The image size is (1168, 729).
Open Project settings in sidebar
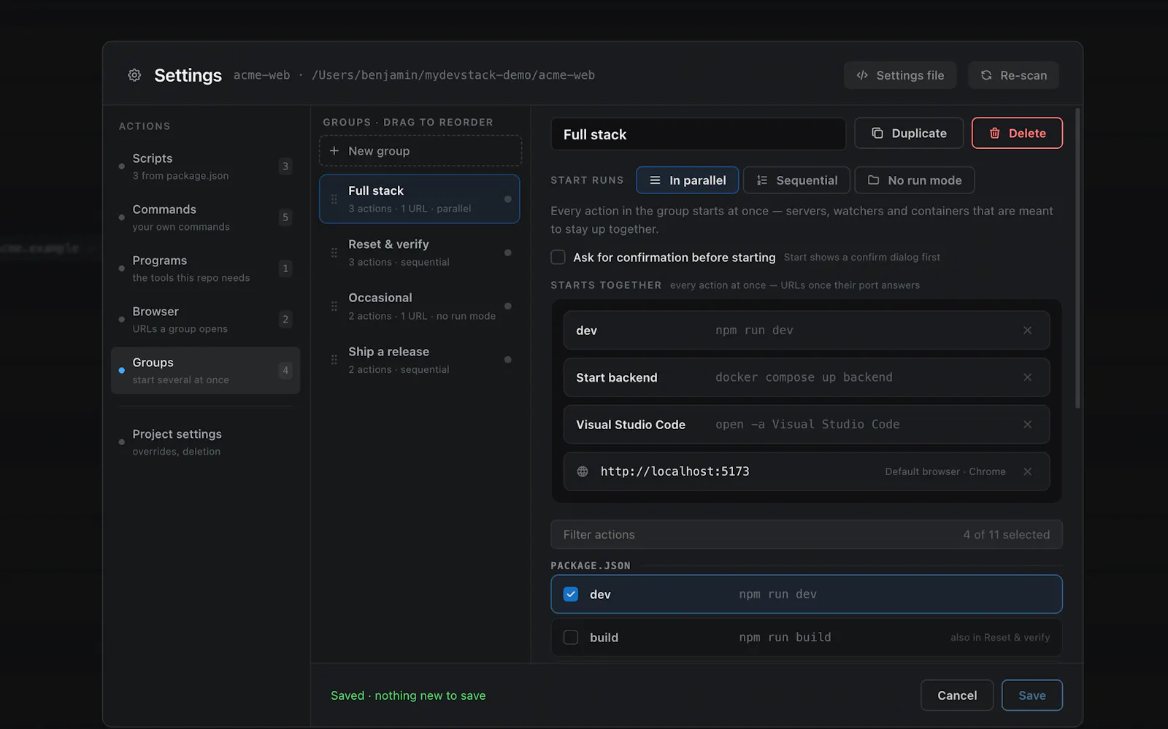(x=205, y=442)
